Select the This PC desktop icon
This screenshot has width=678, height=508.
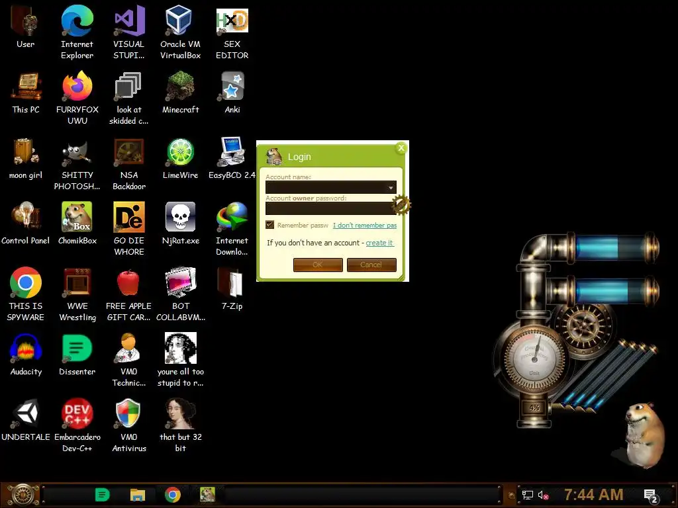point(26,93)
